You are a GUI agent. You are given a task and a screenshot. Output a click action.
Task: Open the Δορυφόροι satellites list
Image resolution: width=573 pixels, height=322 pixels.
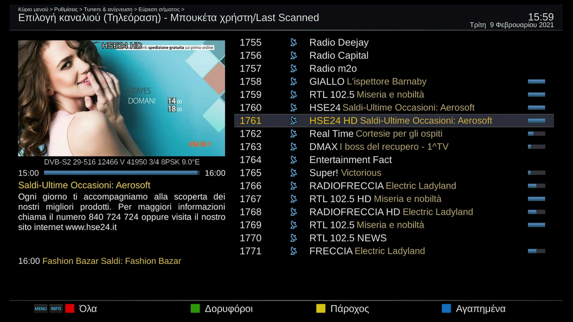[222, 309]
